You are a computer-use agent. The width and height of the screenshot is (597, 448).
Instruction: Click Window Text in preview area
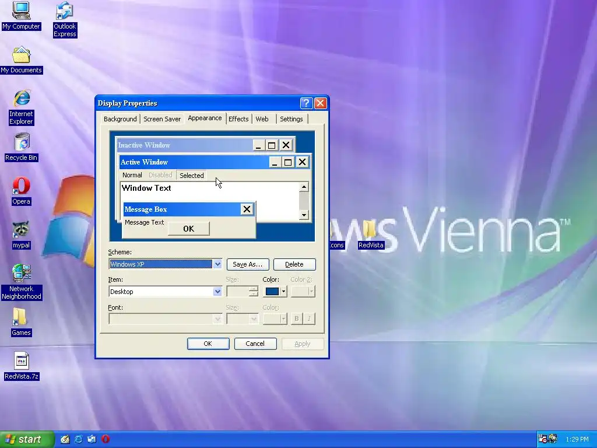146,188
